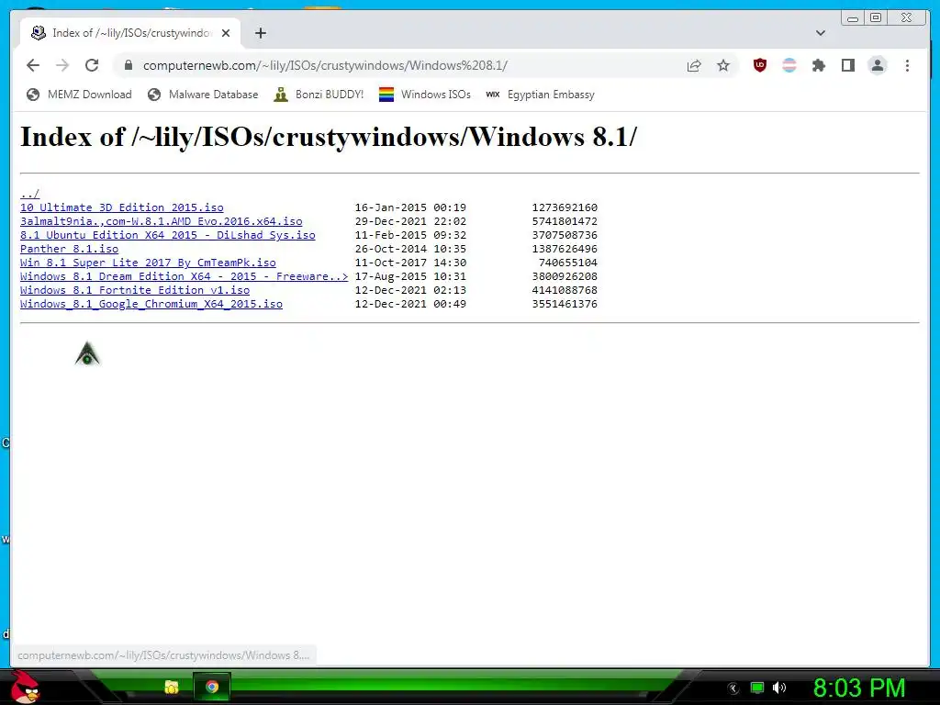
Task: Click the date 29-Dec-2021 22:02
Action: point(410,221)
